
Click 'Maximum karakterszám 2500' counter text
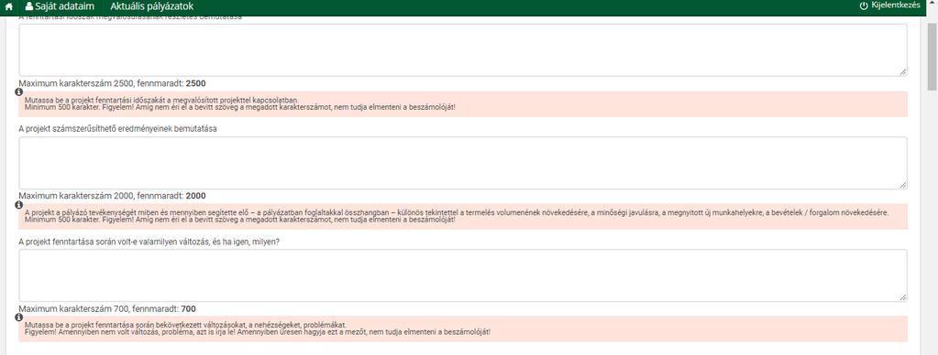(x=112, y=83)
